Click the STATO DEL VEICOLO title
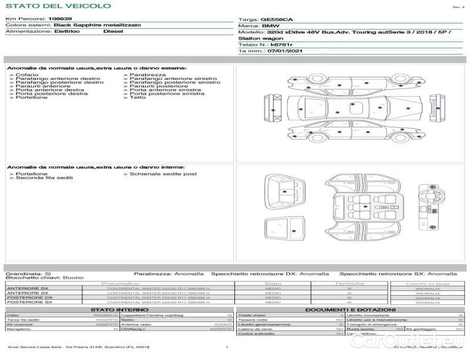470x352 pixels. (58, 6)
